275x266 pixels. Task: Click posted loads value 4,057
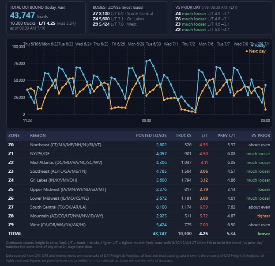pos(162,154)
